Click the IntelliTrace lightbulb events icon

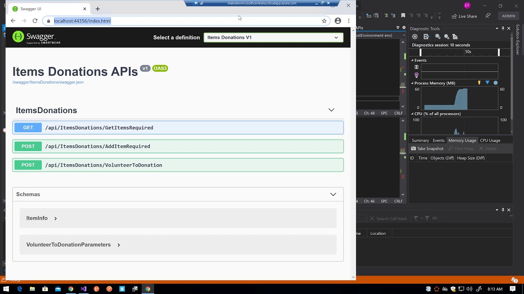pos(416,75)
